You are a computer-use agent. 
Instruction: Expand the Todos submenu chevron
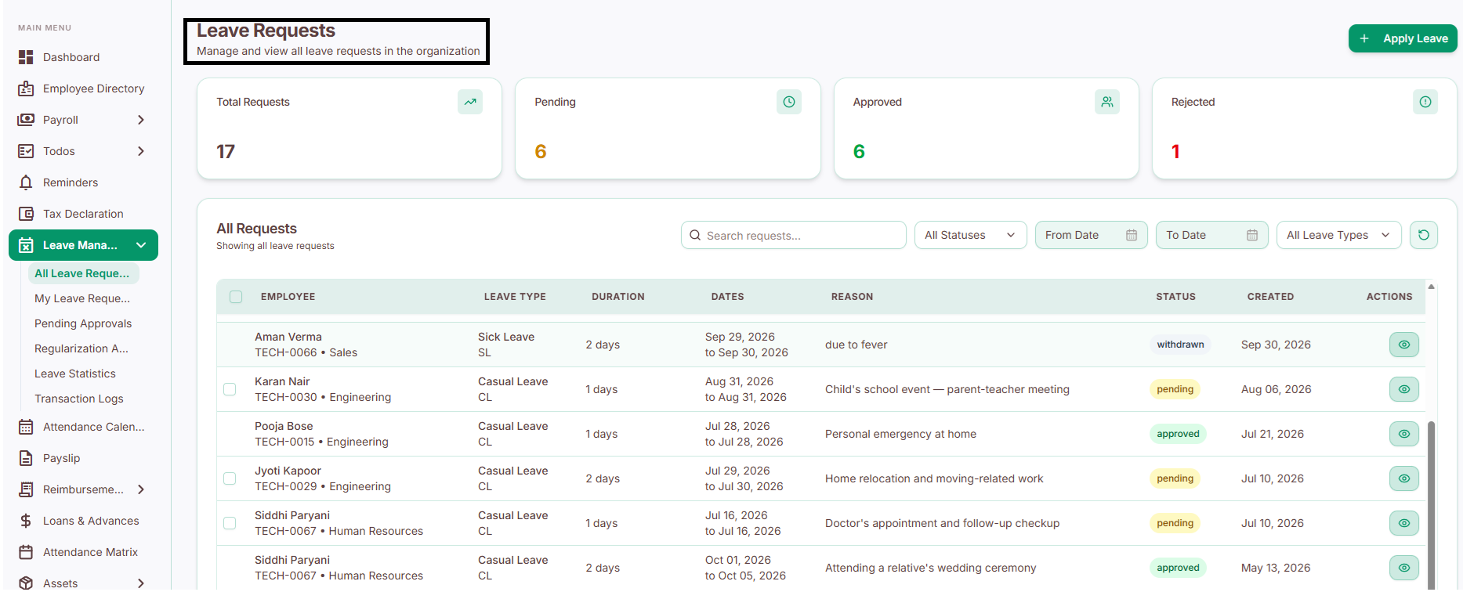141,151
